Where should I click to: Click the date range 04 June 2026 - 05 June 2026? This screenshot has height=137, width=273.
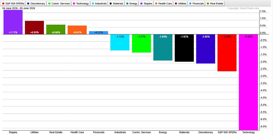(19, 8)
